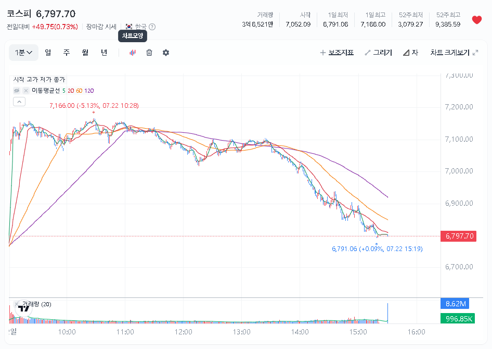Select the 그리기 drawing pencil tool

[x=379, y=53]
